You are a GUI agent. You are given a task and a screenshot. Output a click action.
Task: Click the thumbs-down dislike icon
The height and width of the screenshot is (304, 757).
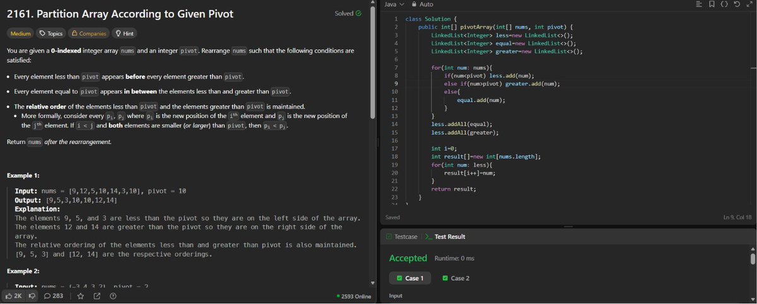(31, 296)
